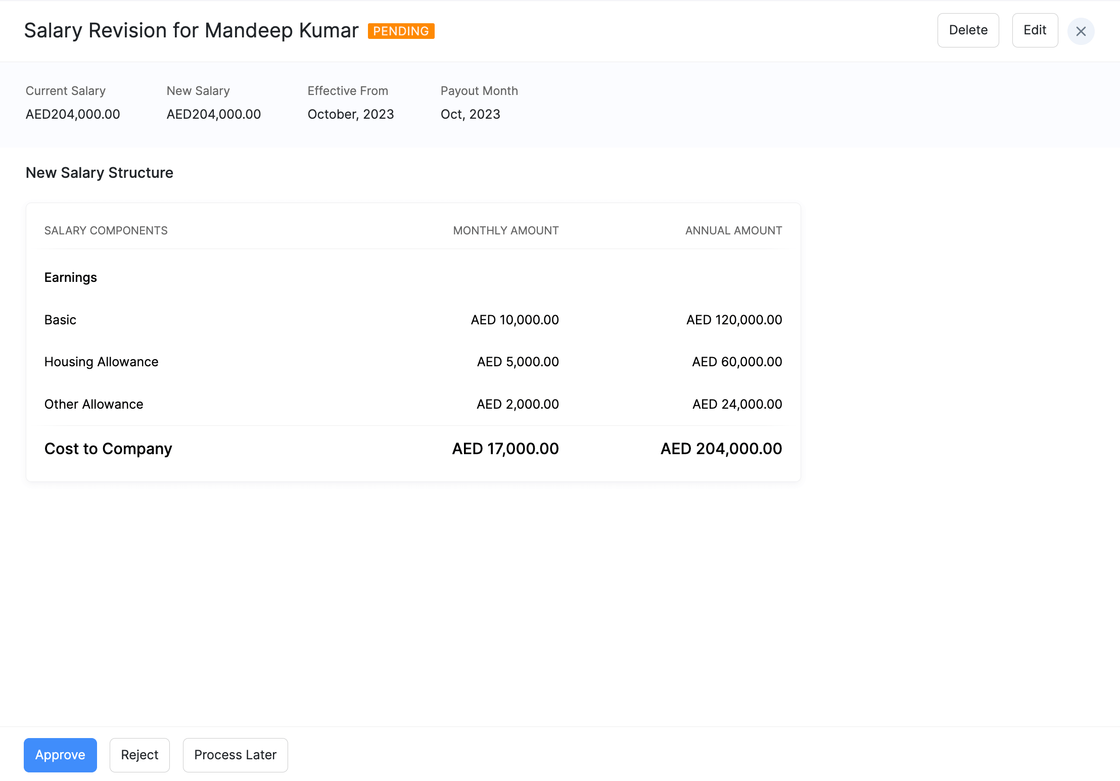This screenshot has width=1120, height=781.
Task: Approve the salary revision
Action: [x=60, y=755]
